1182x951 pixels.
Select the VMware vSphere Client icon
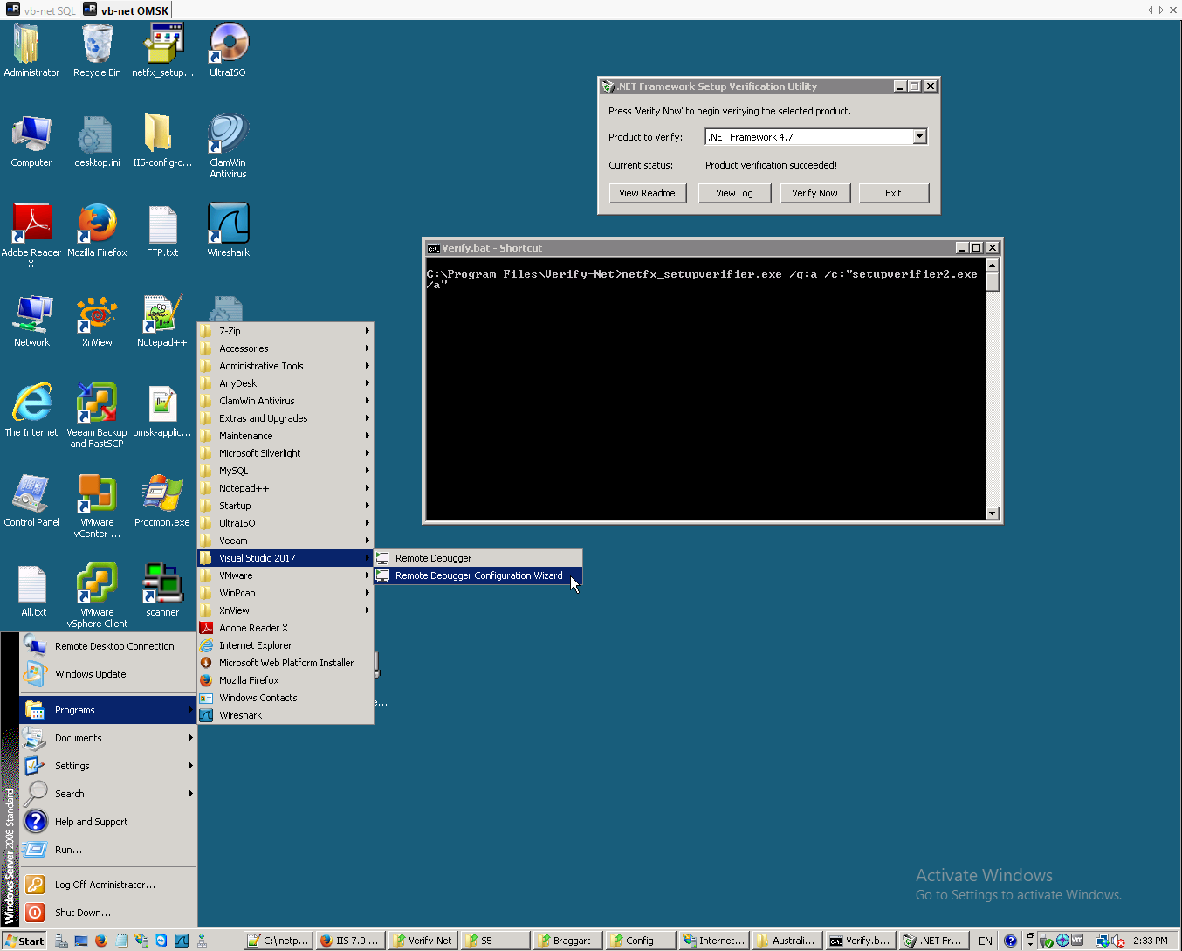97,596
